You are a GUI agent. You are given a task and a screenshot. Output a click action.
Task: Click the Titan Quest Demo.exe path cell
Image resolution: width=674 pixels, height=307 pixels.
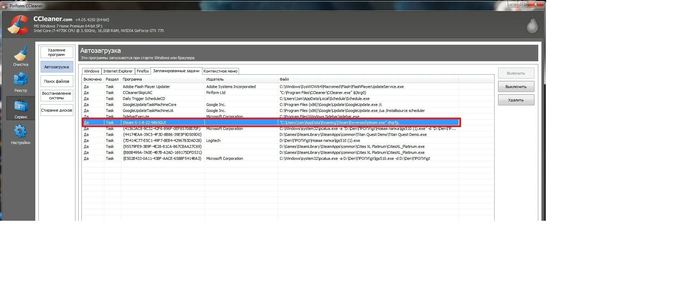pyautogui.click(x=353, y=134)
